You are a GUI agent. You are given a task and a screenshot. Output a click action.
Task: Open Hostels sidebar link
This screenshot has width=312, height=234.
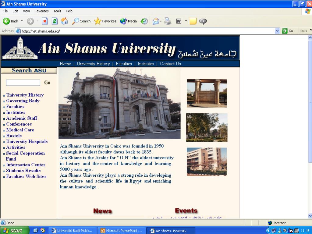click(14, 136)
